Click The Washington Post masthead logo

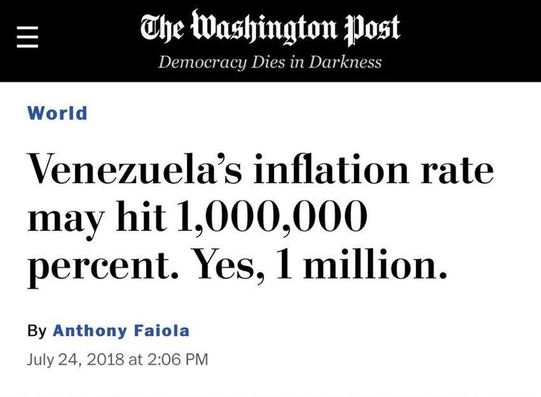[270, 28]
